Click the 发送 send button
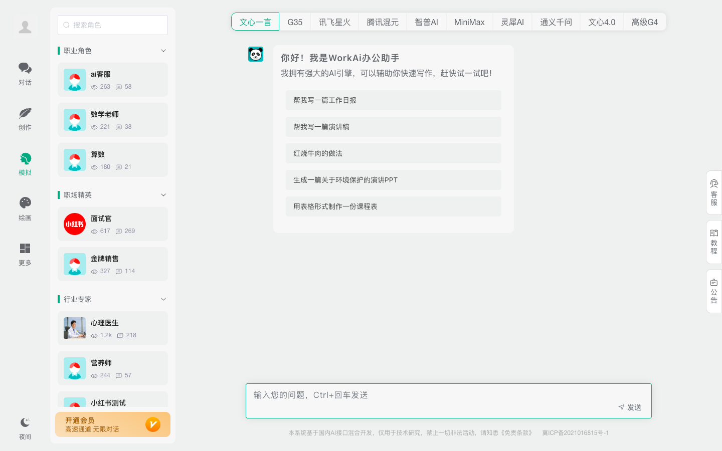This screenshot has width=722, height=451. click(x=630, y=407)
